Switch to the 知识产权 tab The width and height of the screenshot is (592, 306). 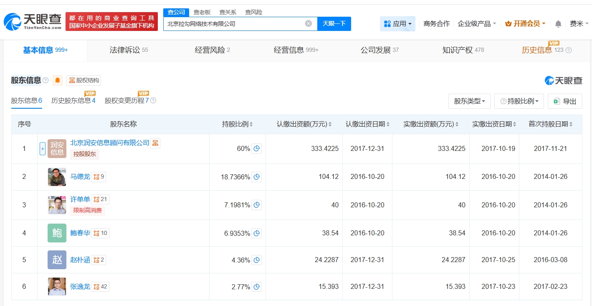point(463,50)
